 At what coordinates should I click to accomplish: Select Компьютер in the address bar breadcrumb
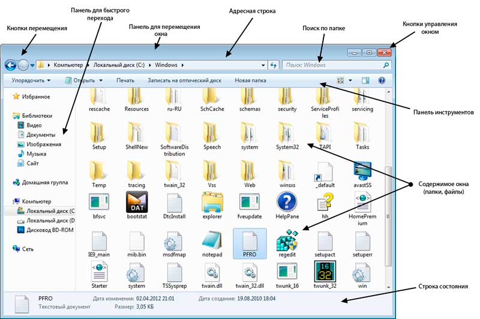pos(68,65)
